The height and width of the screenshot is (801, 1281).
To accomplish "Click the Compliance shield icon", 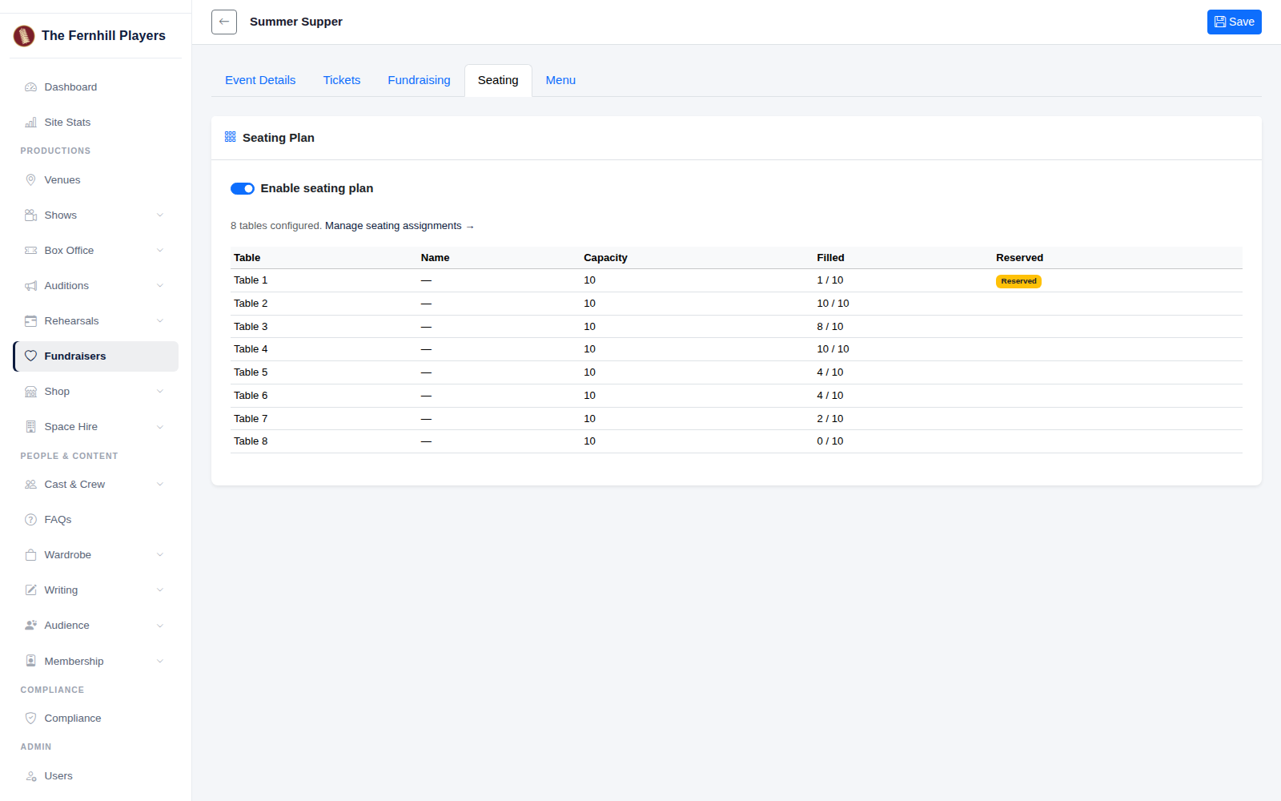I will coord(30,718).
